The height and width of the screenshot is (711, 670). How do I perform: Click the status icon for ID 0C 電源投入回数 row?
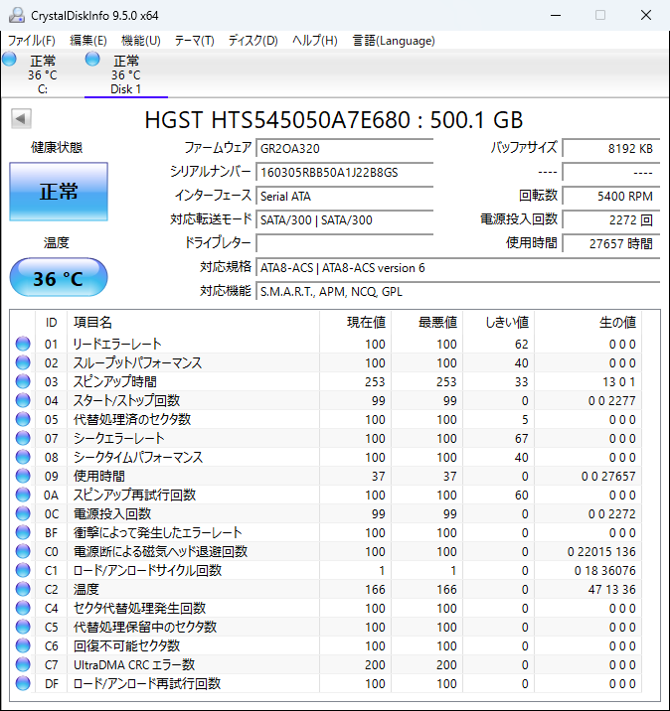[23, 513]
